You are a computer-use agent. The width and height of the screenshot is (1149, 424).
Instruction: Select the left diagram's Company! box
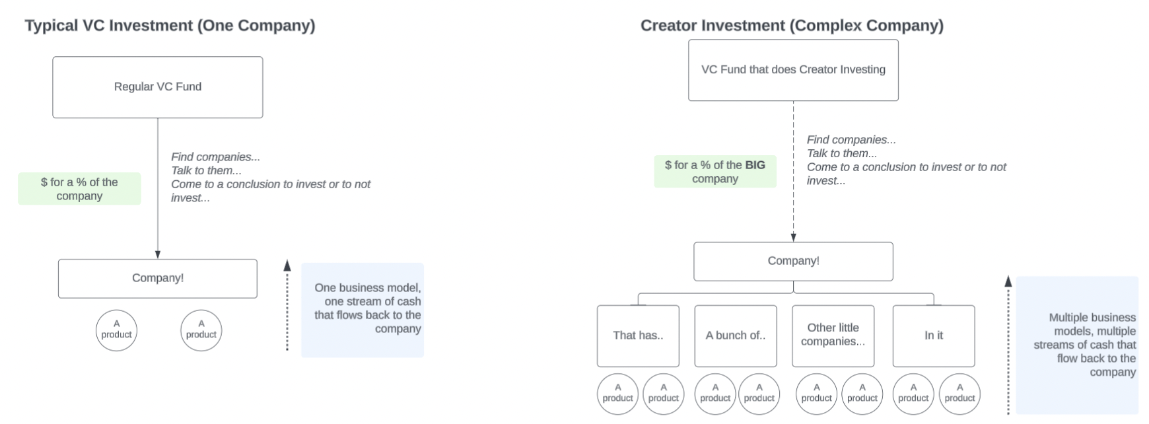point(158,279)
